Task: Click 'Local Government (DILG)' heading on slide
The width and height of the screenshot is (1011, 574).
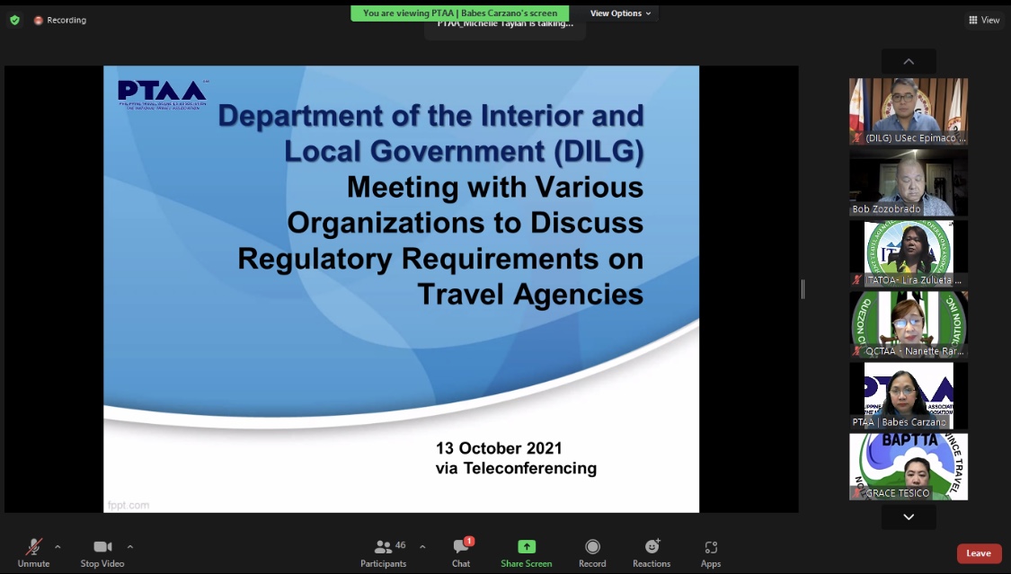Action: 464,152
